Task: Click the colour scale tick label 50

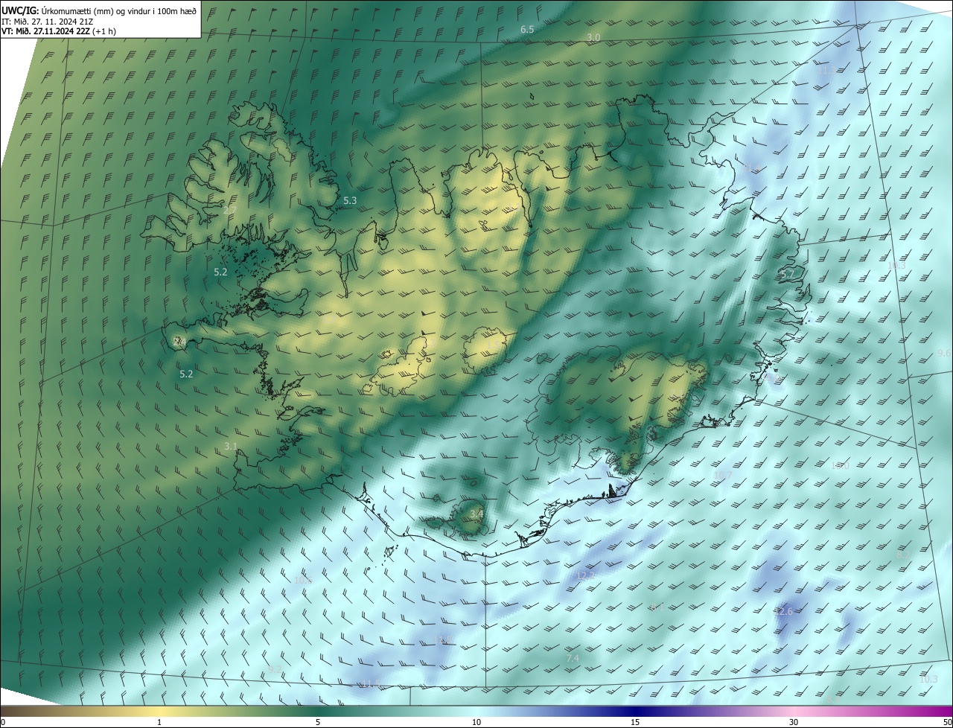Action: [947, 723]
